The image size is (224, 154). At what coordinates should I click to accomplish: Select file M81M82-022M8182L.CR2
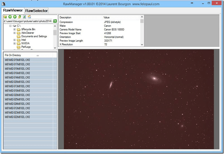pyautogui.click(x=28, y=117)
